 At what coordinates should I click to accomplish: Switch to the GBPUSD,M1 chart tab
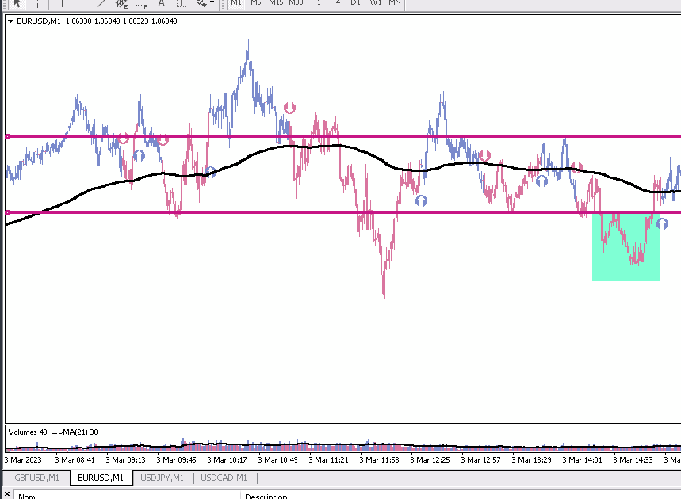(x=36, y=478)
